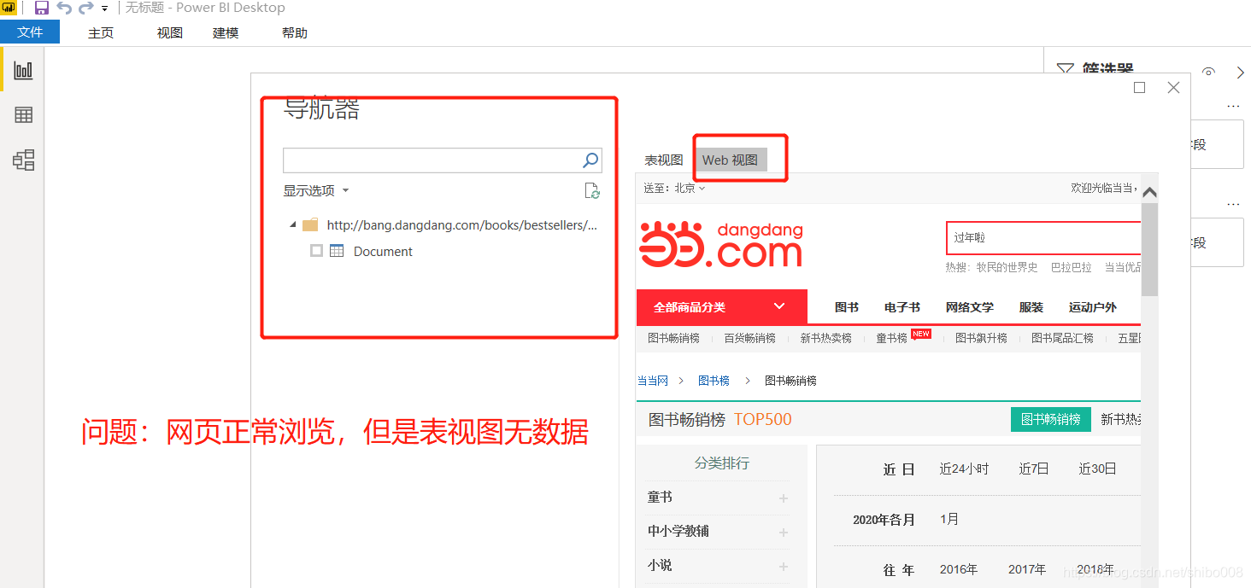1251x588 pixels.
Task: Open Data view table icon in sidebar
Action: point(23,115)
